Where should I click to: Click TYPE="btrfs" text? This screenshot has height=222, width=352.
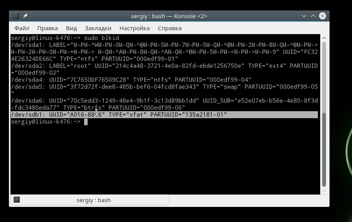click(x=84, y=108)
